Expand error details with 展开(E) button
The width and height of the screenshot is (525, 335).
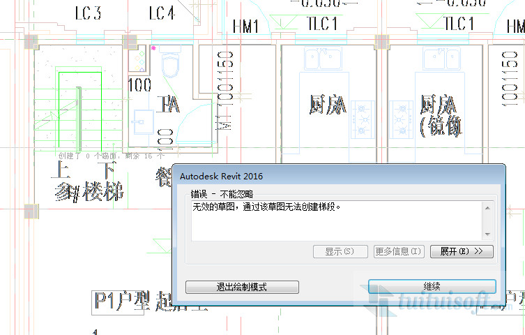(462, 251)
